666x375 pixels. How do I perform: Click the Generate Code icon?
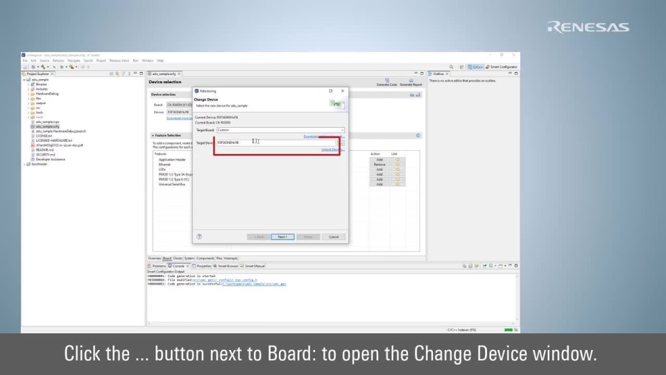(386, 81)
